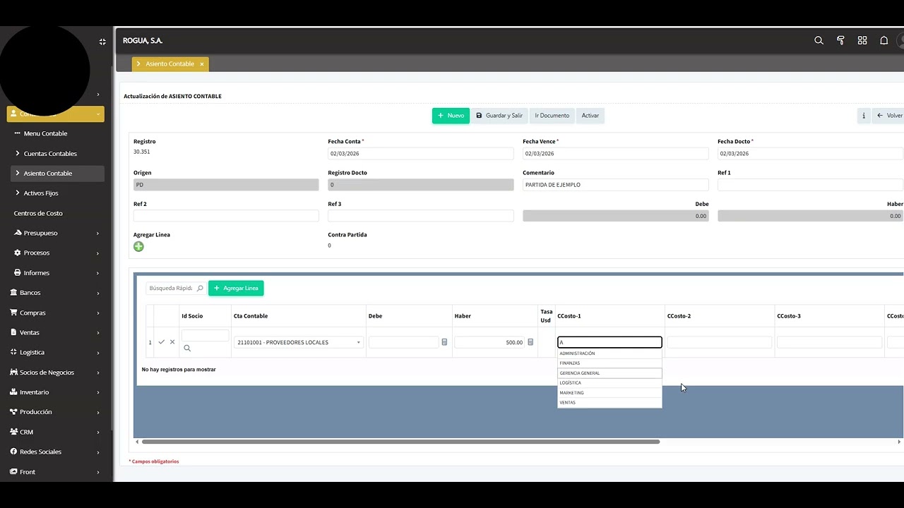Open Cuentas Contables in sidebar
Image resolution: width=904 pixels, height=508 pixels.
[56, 153]
